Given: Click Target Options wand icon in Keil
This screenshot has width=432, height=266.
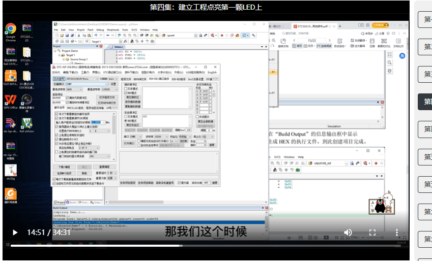Looking at the screenshot, I should pos(125,41).
